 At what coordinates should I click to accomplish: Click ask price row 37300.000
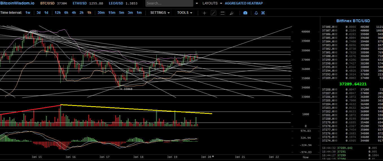coord(352,56)
